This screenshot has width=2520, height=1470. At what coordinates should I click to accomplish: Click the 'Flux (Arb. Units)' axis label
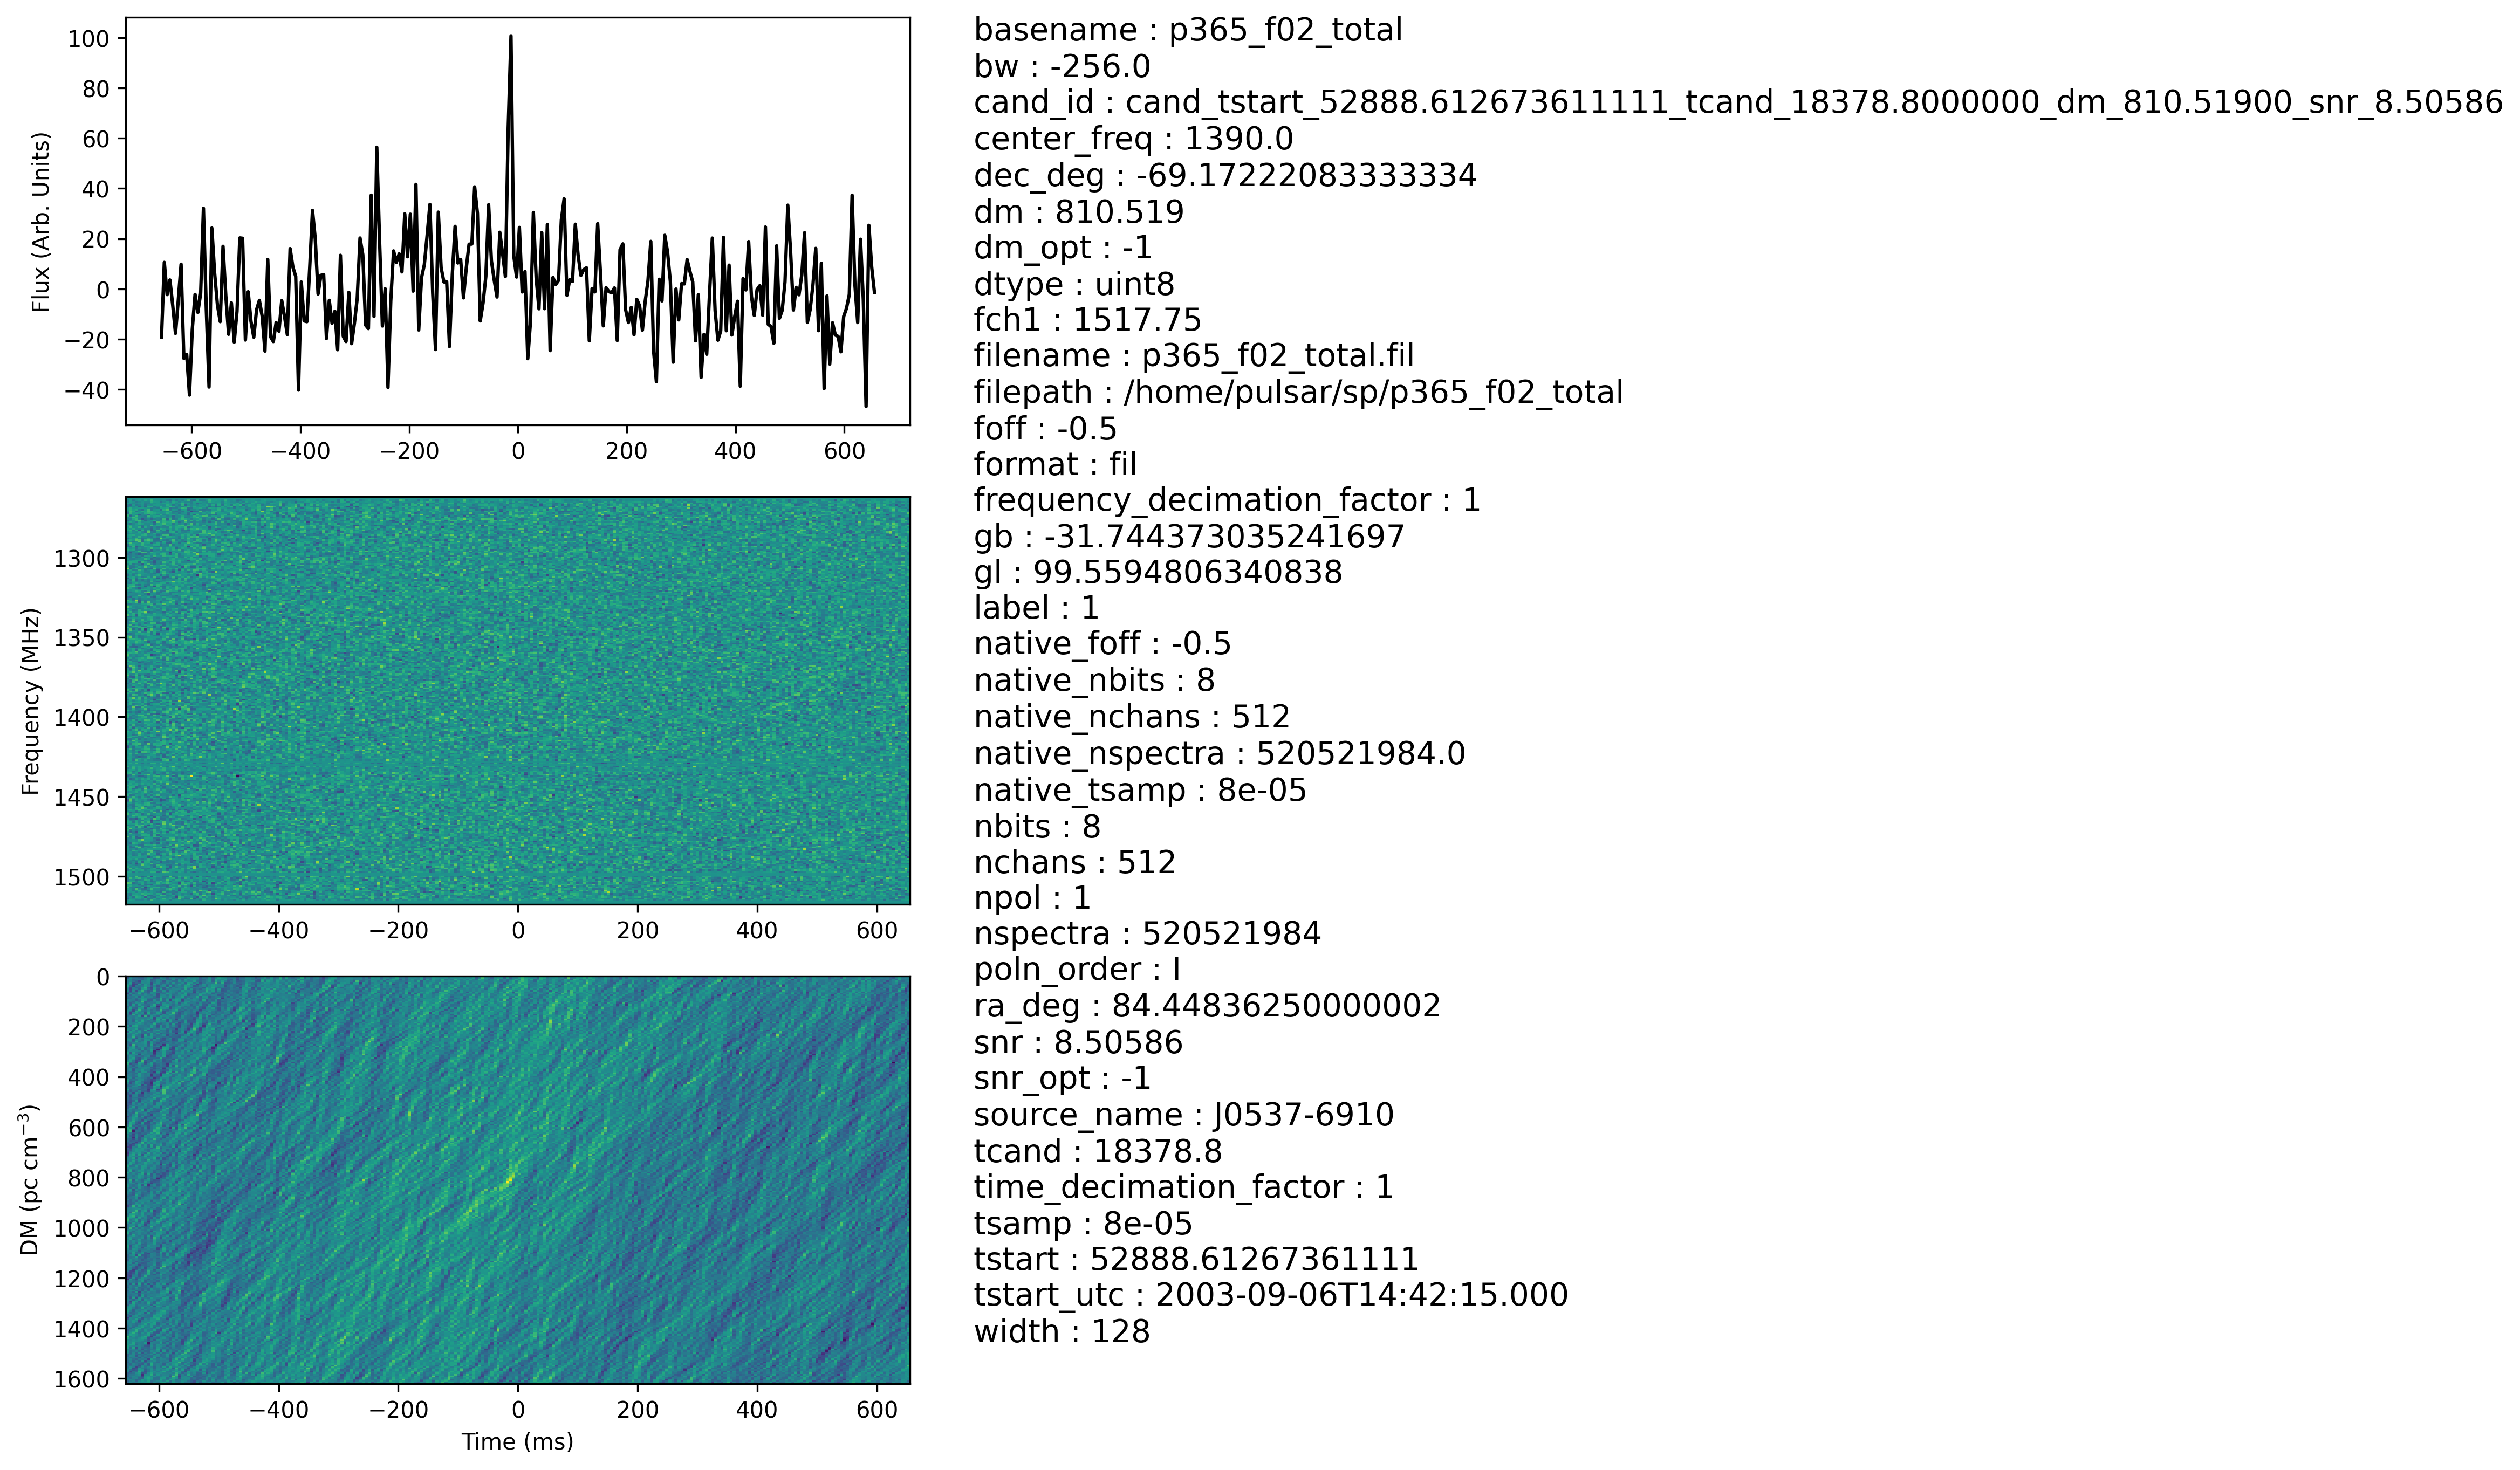(41, 222)
